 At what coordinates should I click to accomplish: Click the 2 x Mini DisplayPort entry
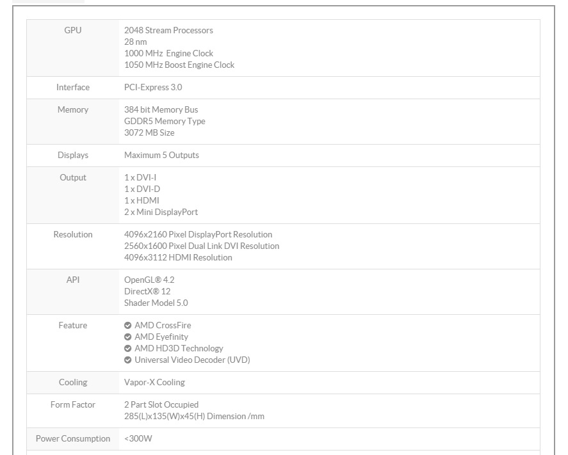pyautogui.click(x=161, y=212)
